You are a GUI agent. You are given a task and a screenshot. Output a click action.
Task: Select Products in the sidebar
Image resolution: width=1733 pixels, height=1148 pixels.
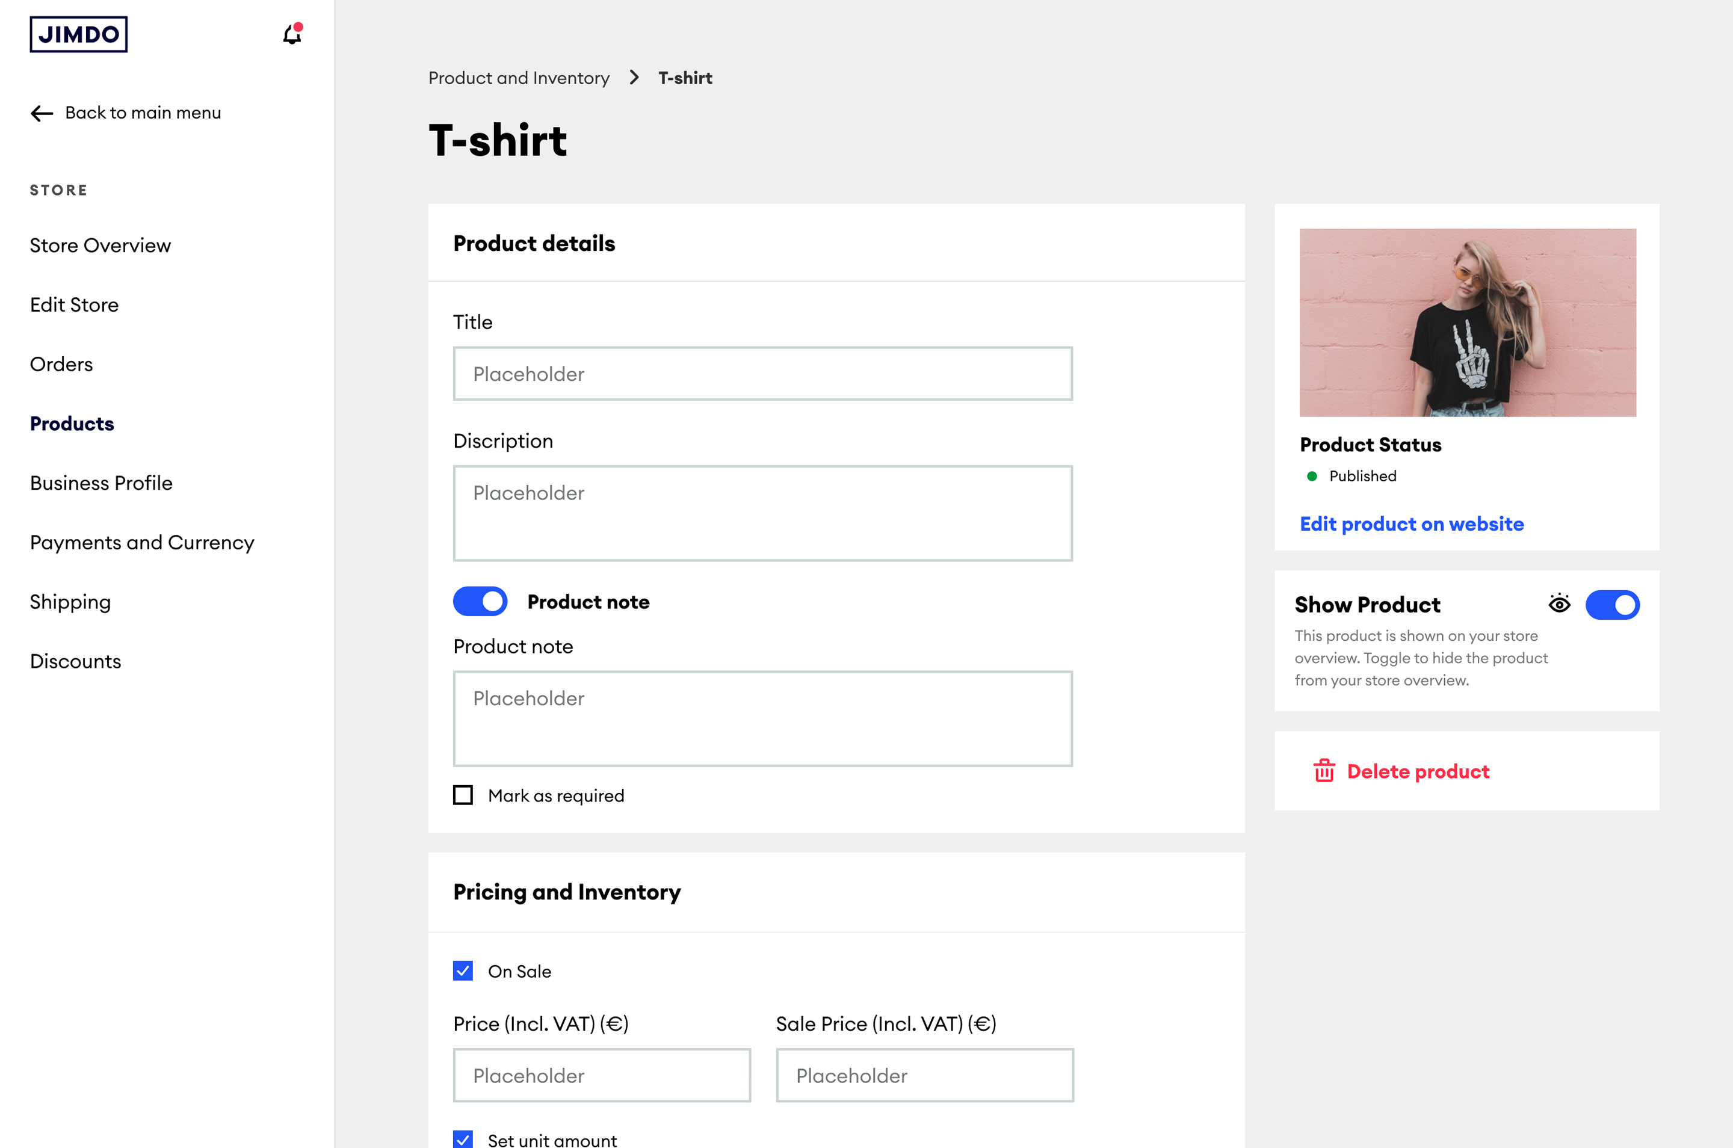[x=72, y=423]
